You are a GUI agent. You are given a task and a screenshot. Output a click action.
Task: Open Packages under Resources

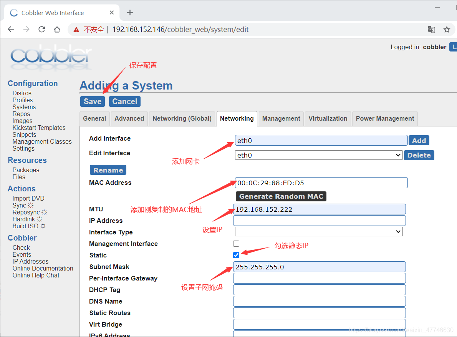tap(26, 170)
